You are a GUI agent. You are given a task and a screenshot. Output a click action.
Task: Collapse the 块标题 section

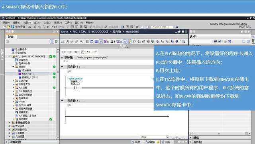click(62, 58)
